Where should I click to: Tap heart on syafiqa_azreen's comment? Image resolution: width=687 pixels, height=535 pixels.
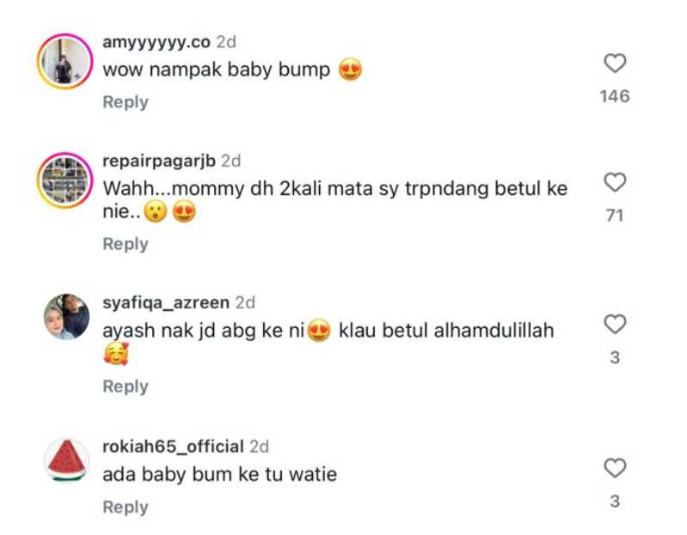coord(615,324)
